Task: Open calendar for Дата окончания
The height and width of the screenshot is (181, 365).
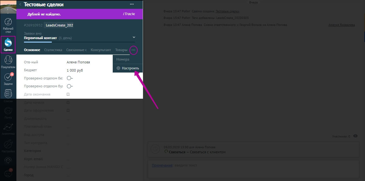Action: pyautogui.click(x=68, y=94)
